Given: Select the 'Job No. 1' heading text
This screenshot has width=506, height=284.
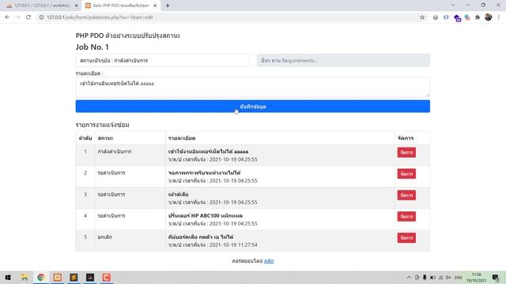Looking at the screenshot, I should pos(92,47).
